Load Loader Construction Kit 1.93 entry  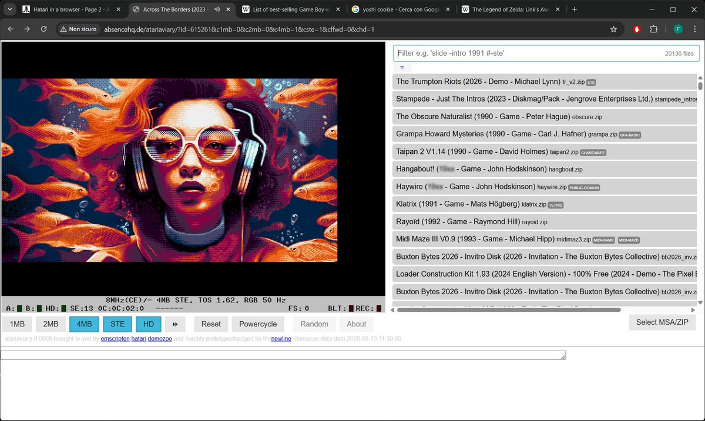(545, 274)
